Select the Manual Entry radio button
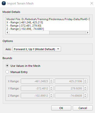95x113 pixels. point(7,72)
